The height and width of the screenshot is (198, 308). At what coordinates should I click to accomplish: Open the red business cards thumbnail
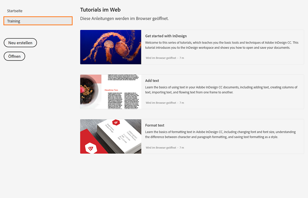[111, 136]
